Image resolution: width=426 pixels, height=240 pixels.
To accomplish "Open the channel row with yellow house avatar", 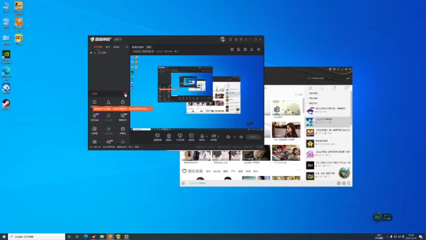I will (327, 143).
